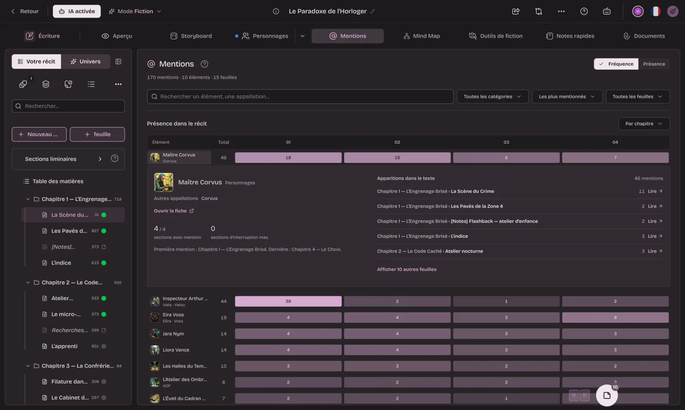This screenshot has height=410, width=685.
Task: Open the version compare icon
Action: (x=539, y=12)
